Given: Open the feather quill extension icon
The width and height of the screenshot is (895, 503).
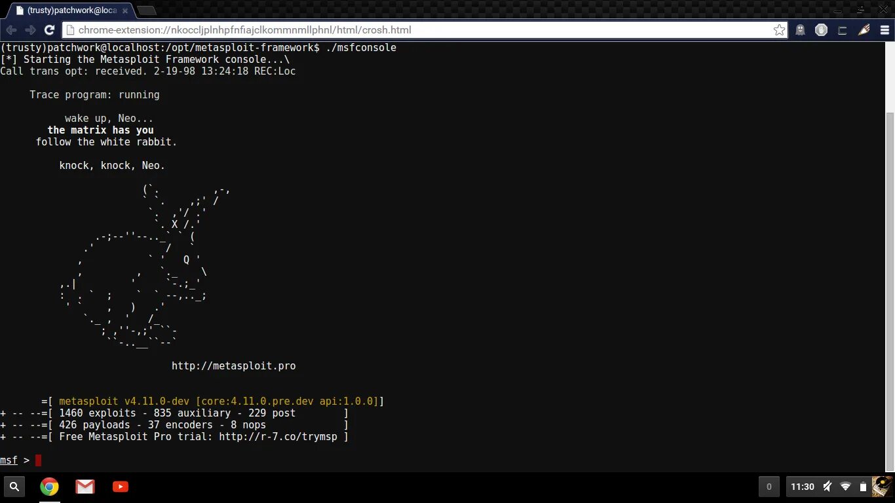Looking at the screenshot, I should click(864, 30).
